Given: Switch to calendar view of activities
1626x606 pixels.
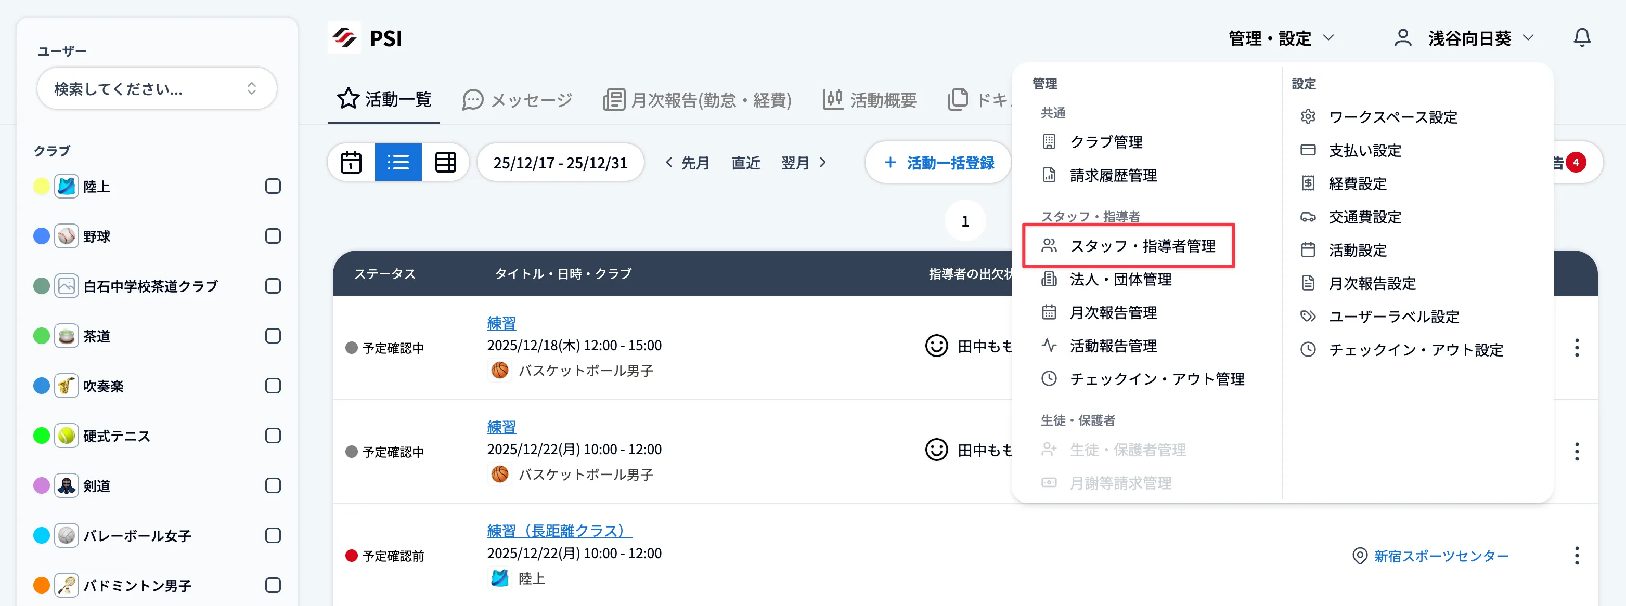Looking at the screenshot, I should (x=351, y=162).
